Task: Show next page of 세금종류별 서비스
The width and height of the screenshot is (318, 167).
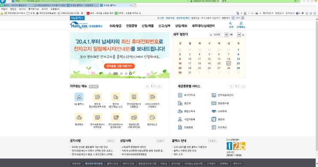Action: click(x=243, y=86)
